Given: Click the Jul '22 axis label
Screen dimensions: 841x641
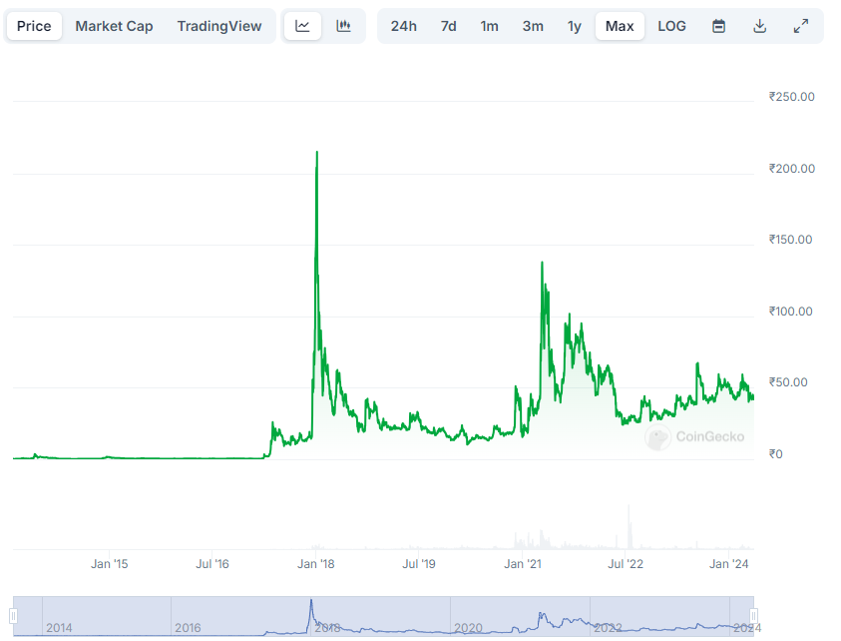Looking at the screenshot, I should click(x=626, y=564).
